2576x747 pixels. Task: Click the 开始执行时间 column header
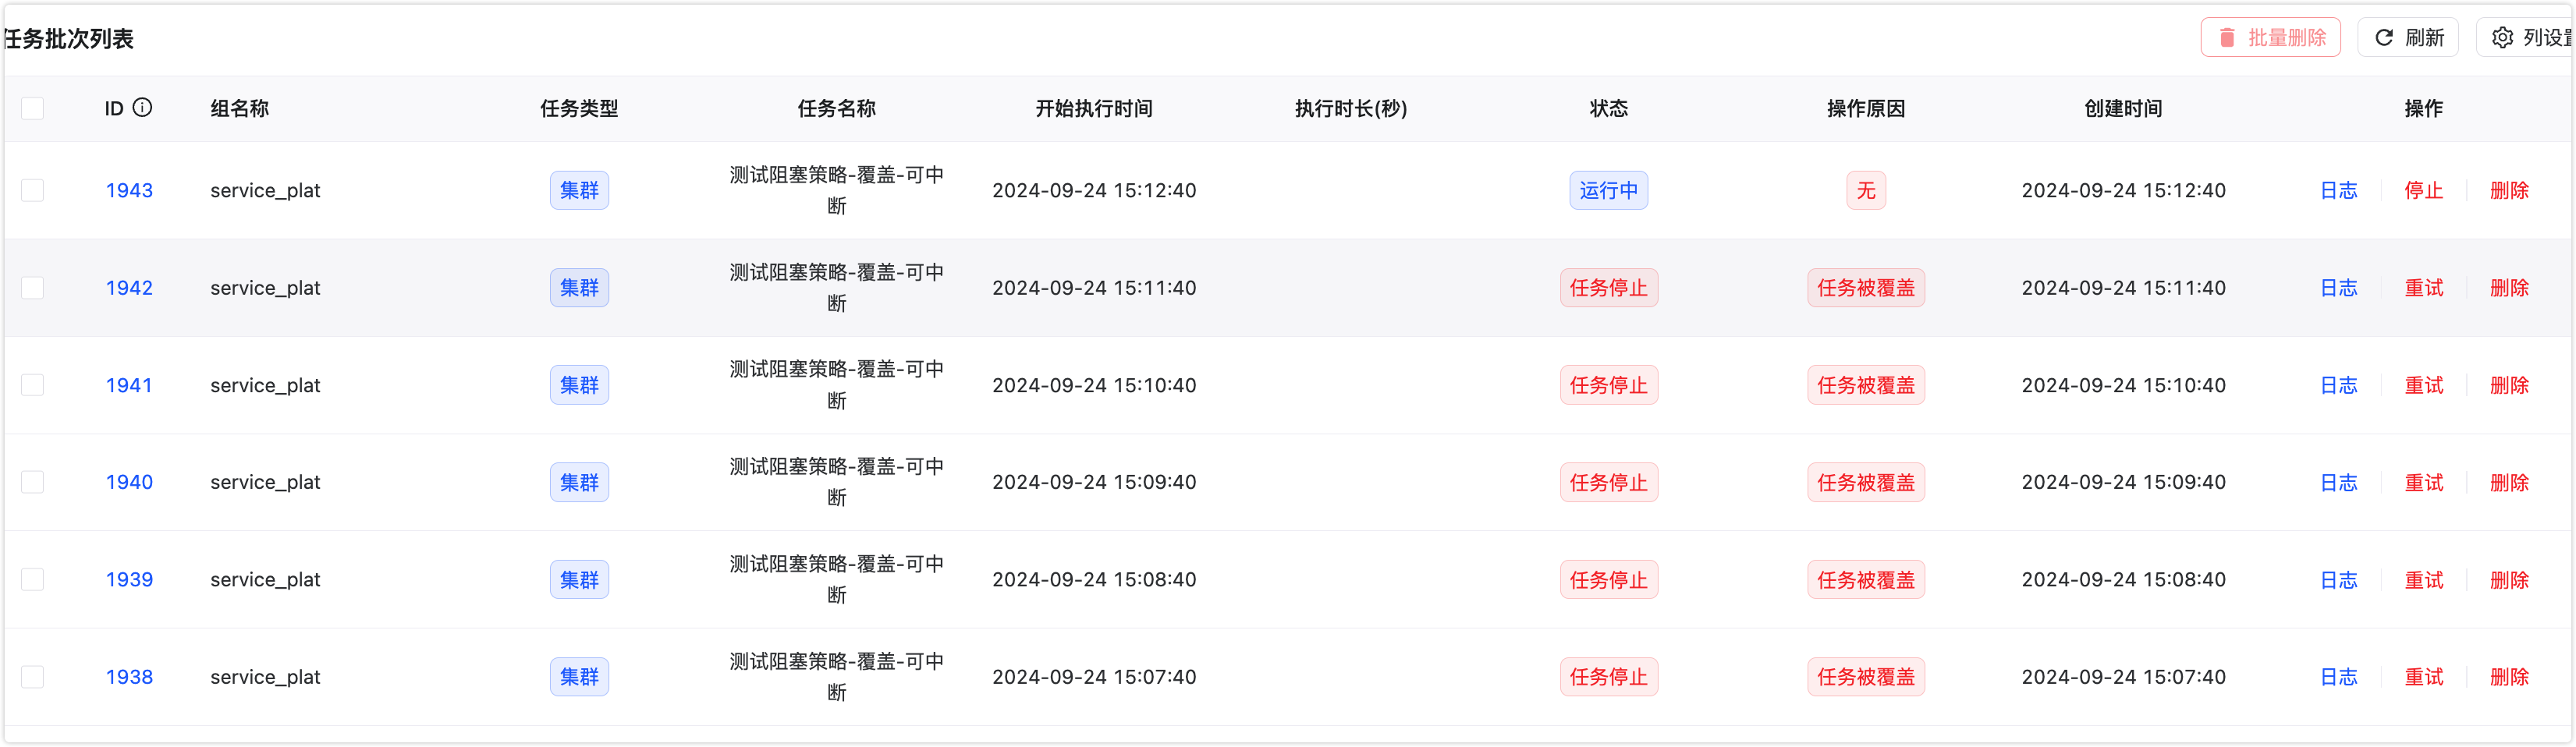[x=1093, y=108]
